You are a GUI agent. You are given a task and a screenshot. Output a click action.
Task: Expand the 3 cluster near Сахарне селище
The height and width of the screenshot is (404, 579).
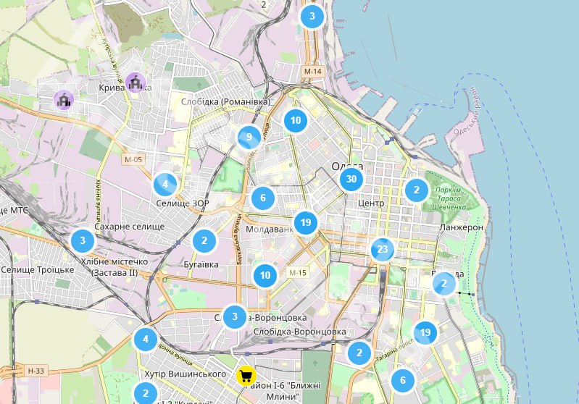[83, 240]
